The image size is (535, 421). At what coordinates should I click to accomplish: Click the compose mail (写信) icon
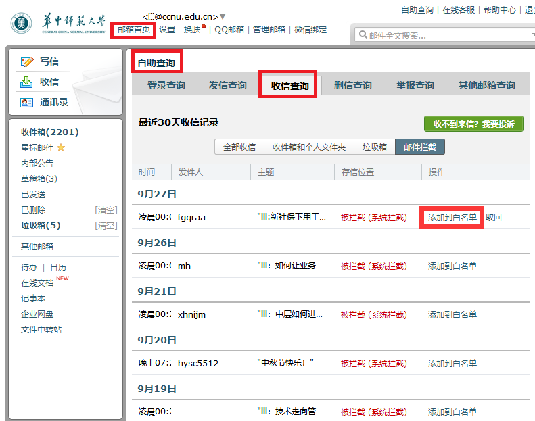tap(27, 61)
